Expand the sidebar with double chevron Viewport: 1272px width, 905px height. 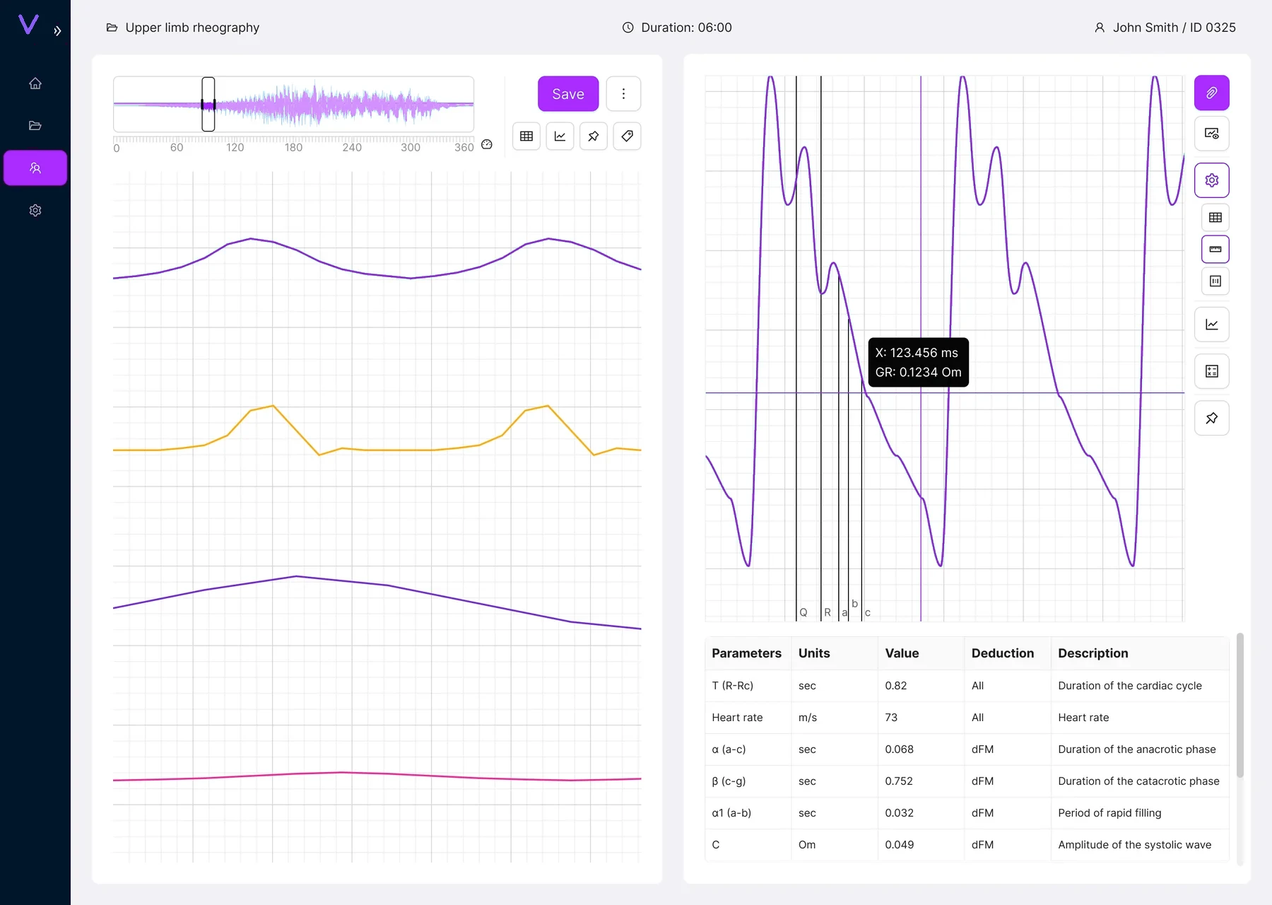coord(58,31)
